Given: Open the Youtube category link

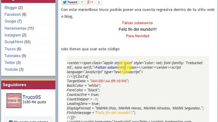Looking at the screenshot, I should [11, 69].
